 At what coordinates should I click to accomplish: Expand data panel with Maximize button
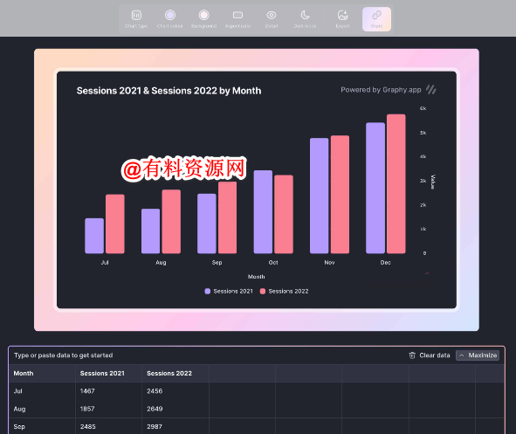478,355
